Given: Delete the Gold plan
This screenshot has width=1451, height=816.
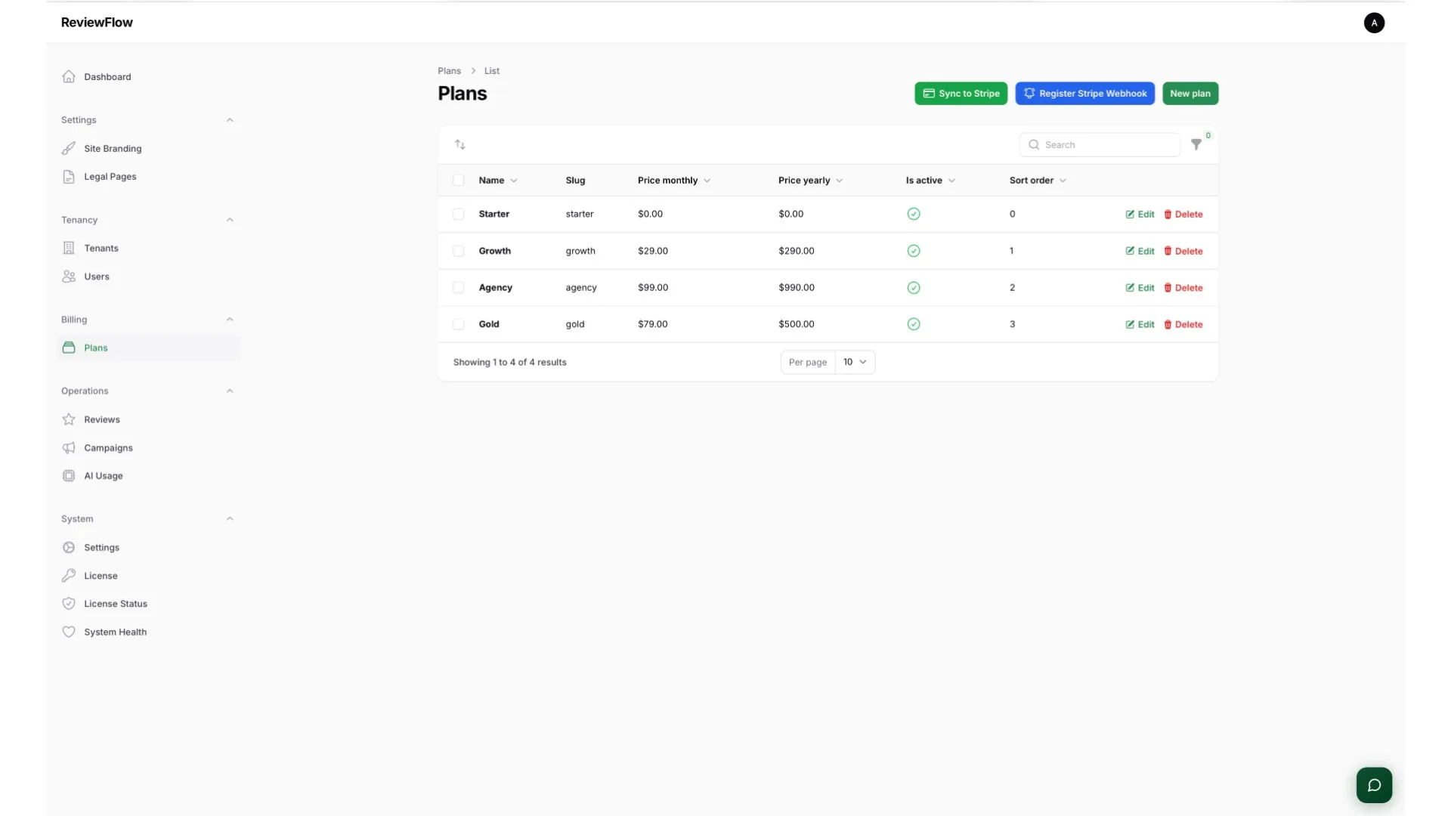Looking at the screenshot, I should click(1183, 324).
